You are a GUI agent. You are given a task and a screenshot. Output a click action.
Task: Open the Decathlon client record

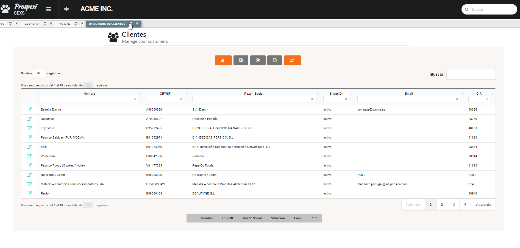(29, 119)
